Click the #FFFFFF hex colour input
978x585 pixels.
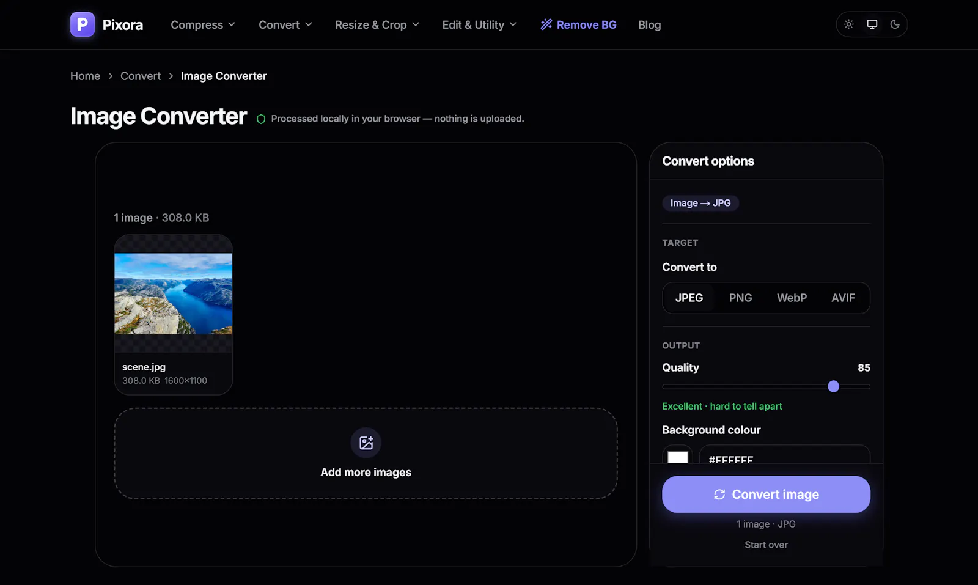click(784, 455)
